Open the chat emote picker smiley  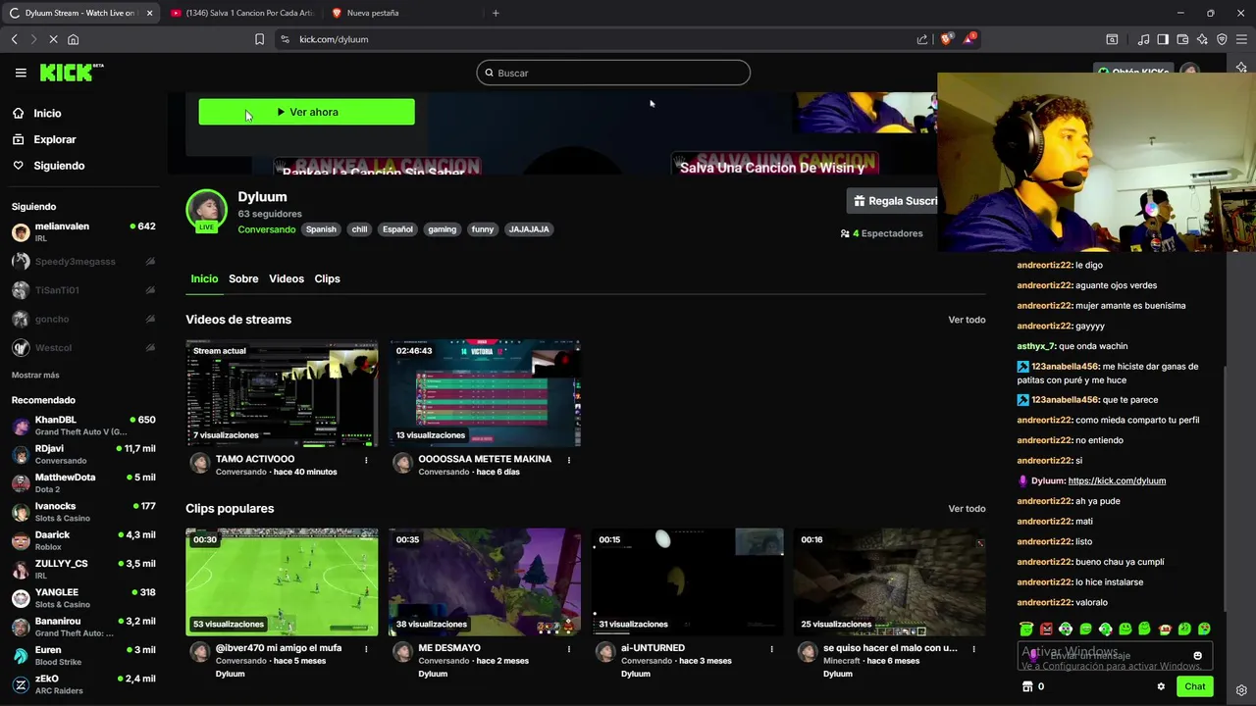(1197, 656)
